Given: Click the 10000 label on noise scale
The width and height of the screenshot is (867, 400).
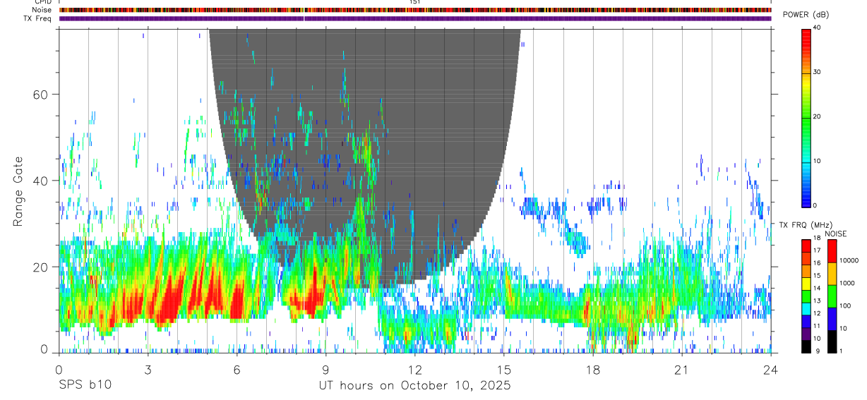Looking at the screenshot, I should coord(849,260).
